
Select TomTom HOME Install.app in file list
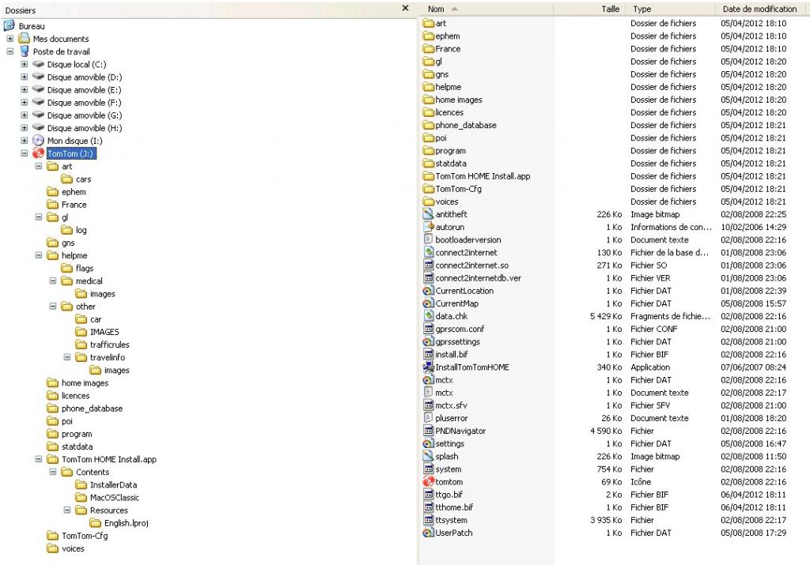[x=483, y=176]
